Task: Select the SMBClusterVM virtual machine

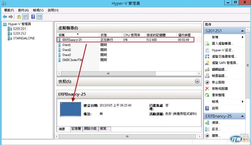Action: click(72, 60)
